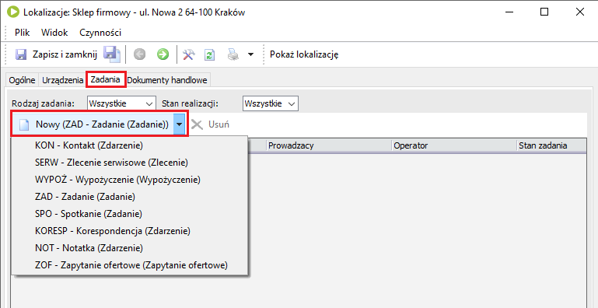Choose KON - Kontakt (Zdarzenie)
The width and height of the screenshot is (598, 308).
coord(130,145)
